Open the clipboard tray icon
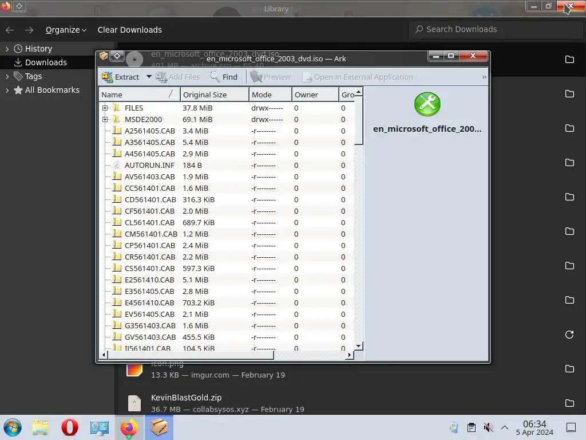The image size is (586, 440). (x=472, y=427)
